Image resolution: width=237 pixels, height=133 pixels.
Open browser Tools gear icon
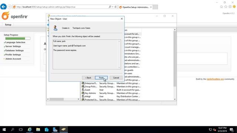(x=230, y=7)
